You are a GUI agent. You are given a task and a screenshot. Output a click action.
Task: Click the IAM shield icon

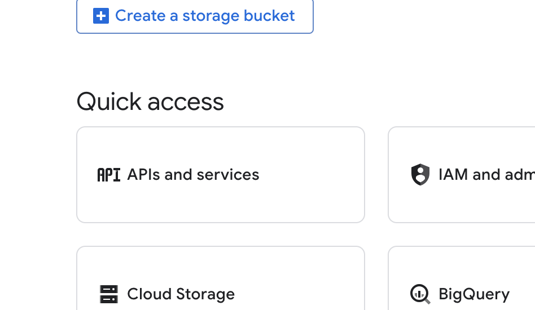420,175
